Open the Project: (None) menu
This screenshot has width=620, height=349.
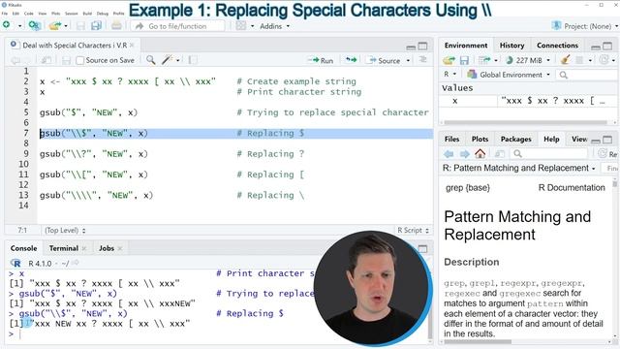click(585, 26)
